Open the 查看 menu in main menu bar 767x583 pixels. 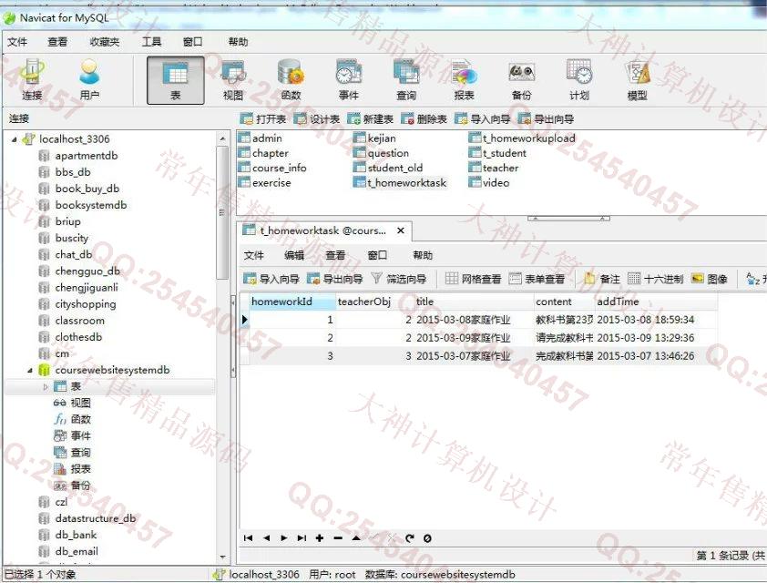(x=57, y=42)
